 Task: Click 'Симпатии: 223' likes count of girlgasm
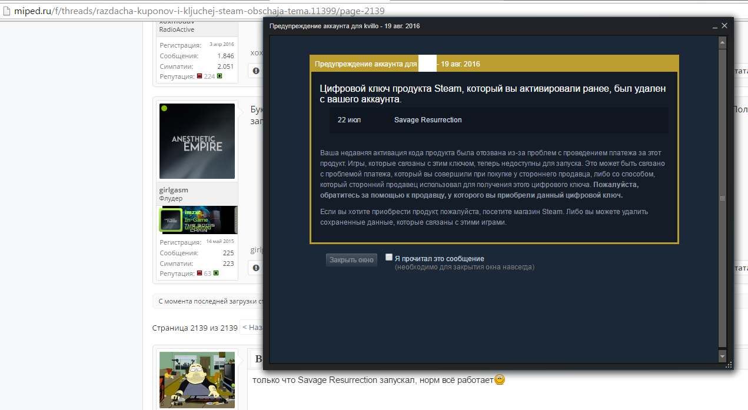(197, 264)
